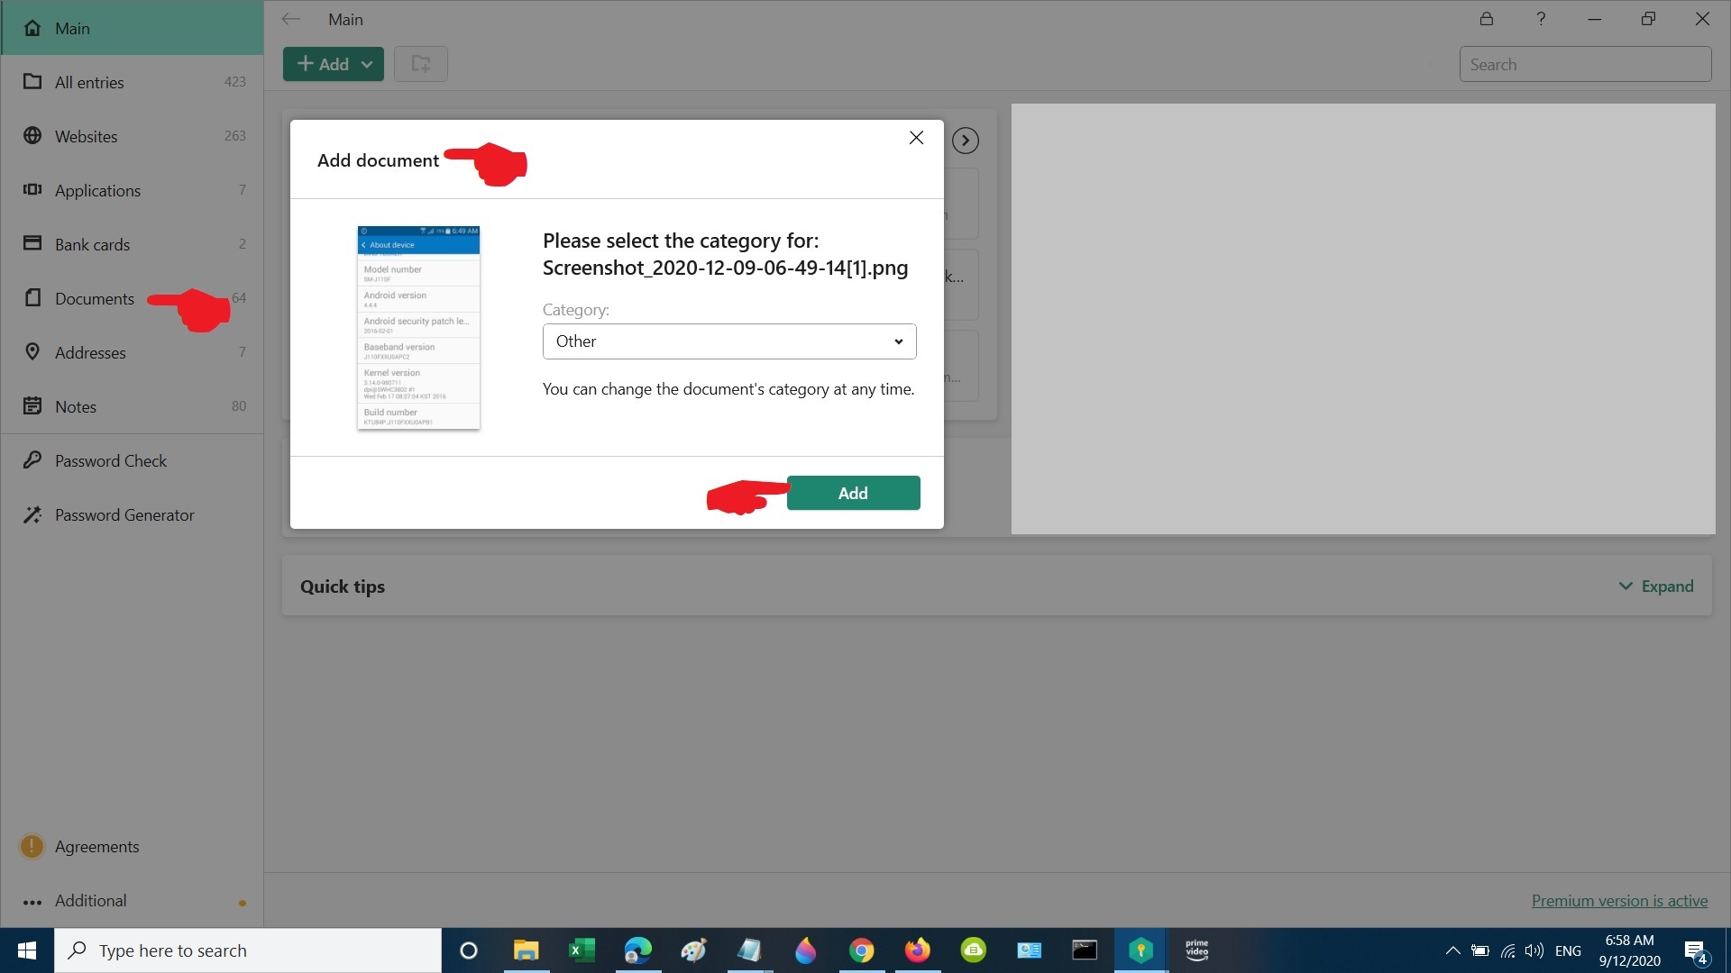Viewport: 1731px width, 973px height.
Task: Click the back arrow beside Main
Action: (290, 19)
